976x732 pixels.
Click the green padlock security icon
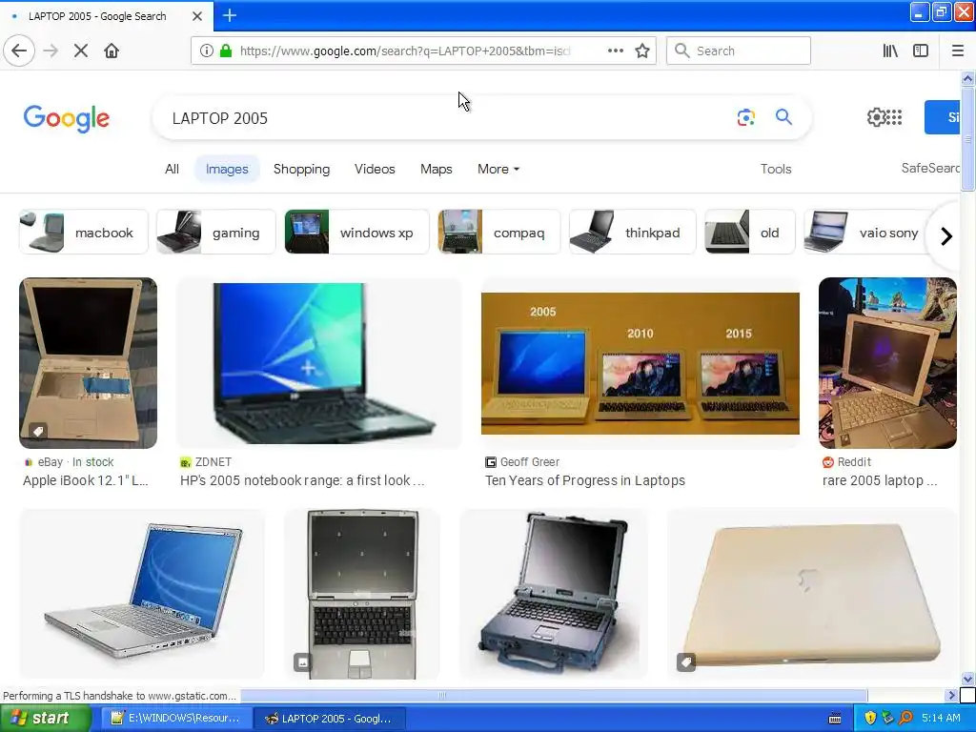tap(227, 51)
